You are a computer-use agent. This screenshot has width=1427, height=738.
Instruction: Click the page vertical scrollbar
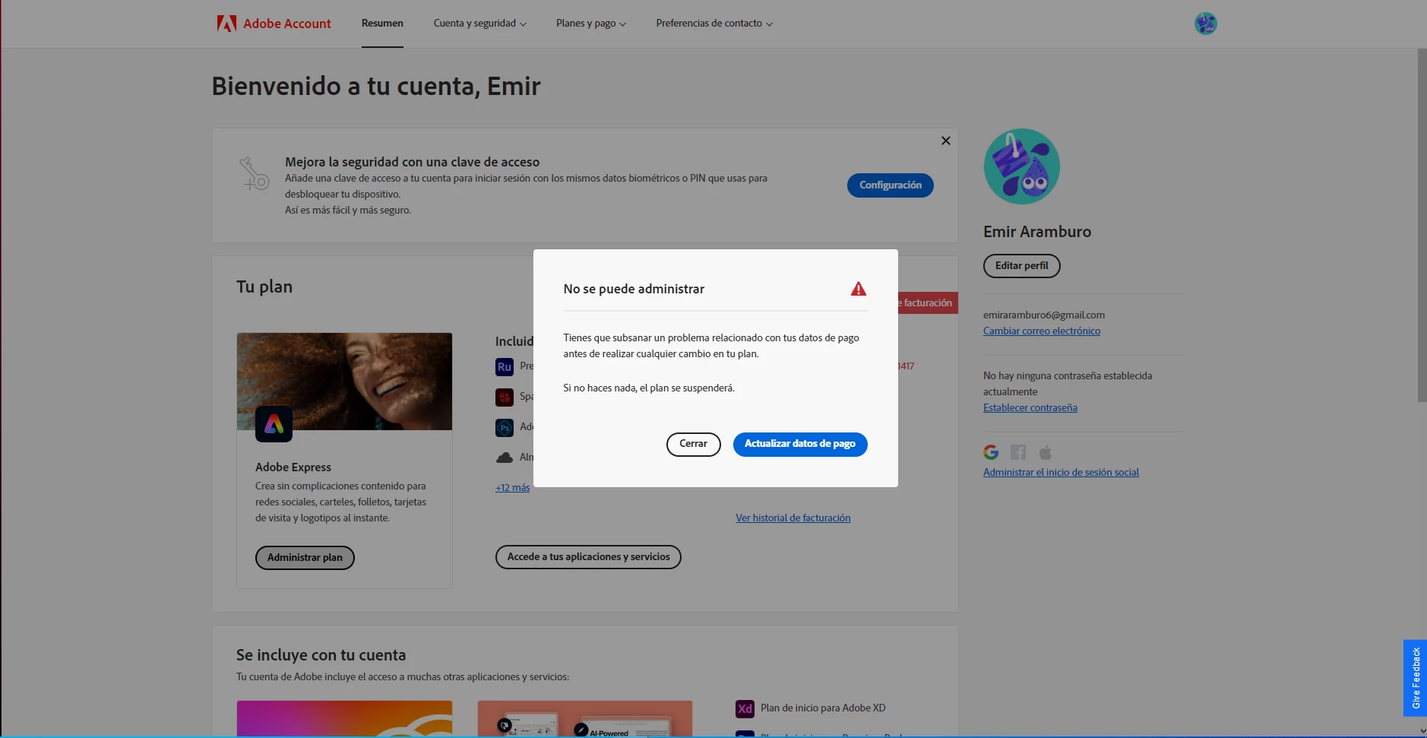click(1422, 226)
